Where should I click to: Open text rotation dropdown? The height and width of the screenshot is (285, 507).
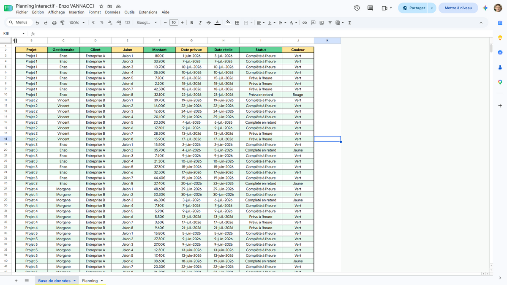click(293, 23)
